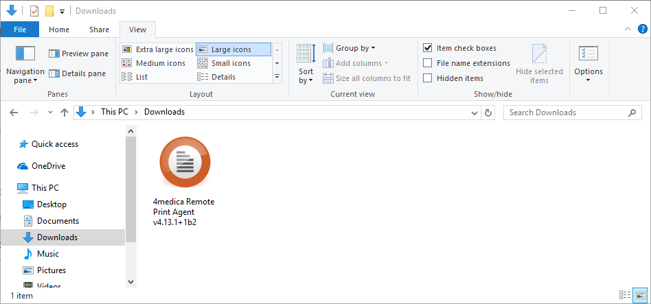Image resolution: width=651 pixels, height=304 pixels.
Task: Select the View ribbon tab
Action: pos(137,30)
